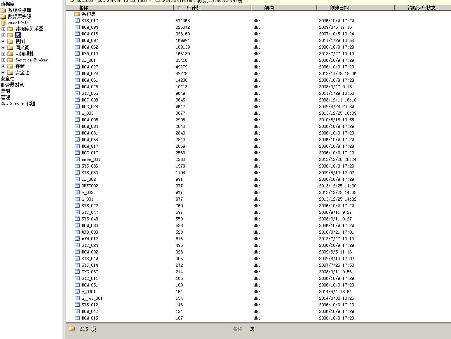Expand the 表 node plus sign
451x339 pixels.
[3, 35]
